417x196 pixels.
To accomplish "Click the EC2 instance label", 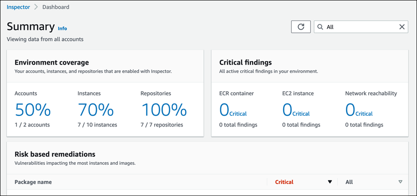I will pyautogui.click(x=298, y=94).
